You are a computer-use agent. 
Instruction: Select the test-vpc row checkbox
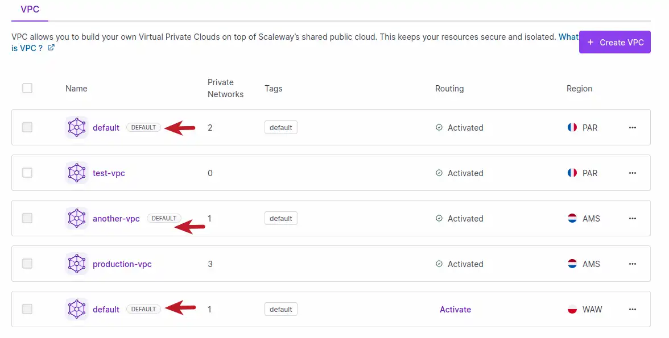(x=27, y=173)
